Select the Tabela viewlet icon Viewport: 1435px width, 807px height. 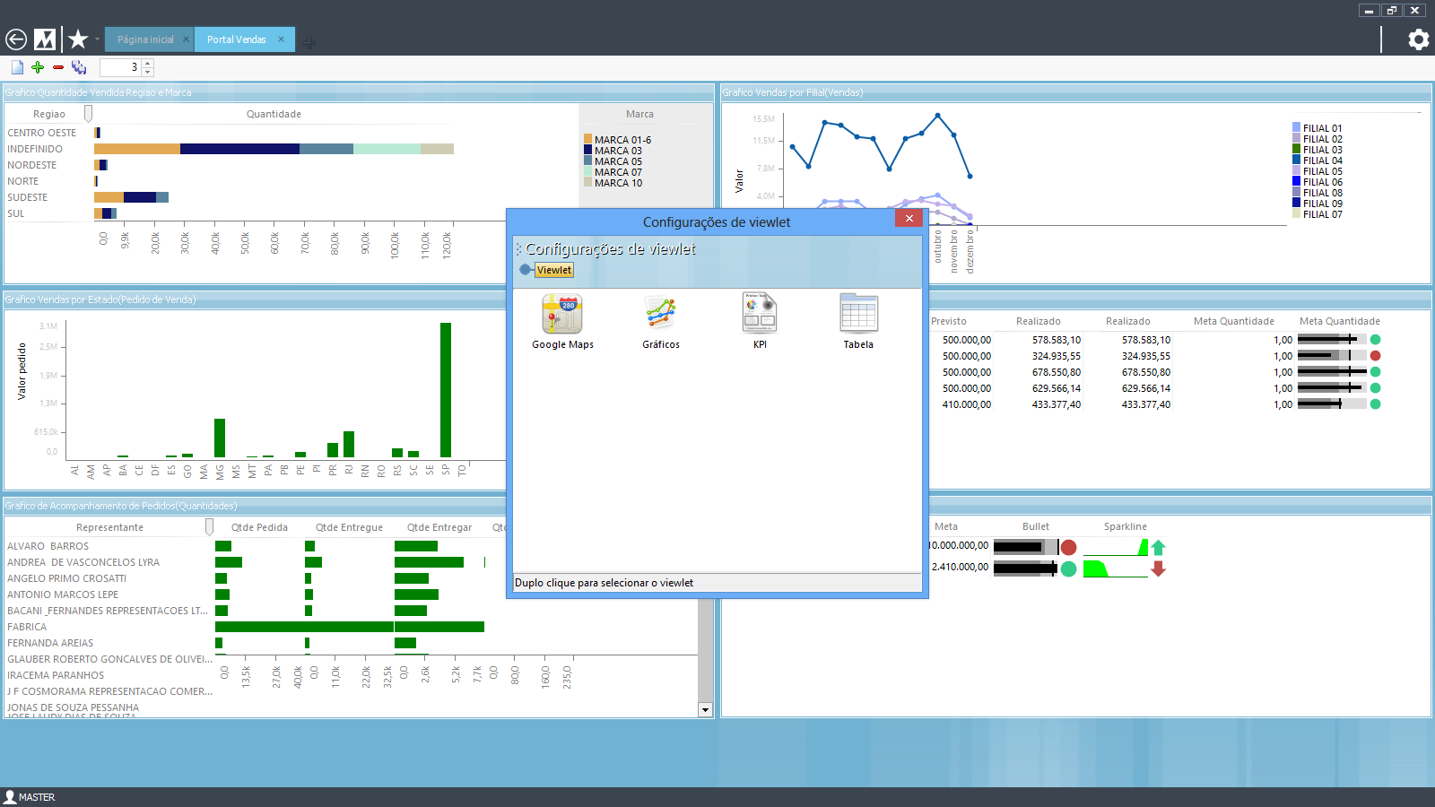pyautogui.click(x=858, y=315)
